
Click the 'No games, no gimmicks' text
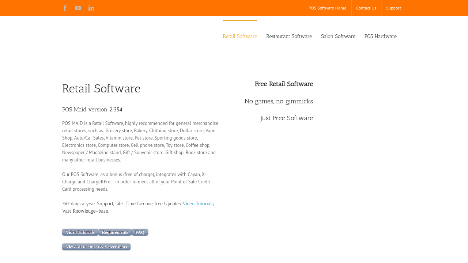[x=279, y=101]
